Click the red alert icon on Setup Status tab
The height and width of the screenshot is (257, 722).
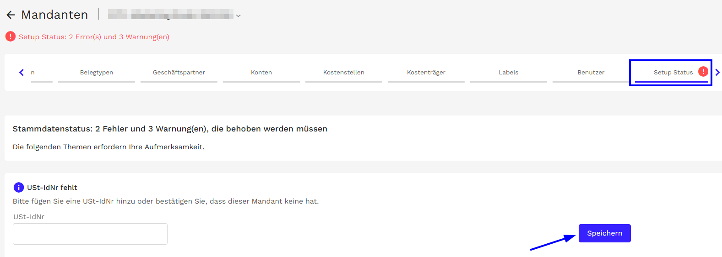click(x=703, y=72)
